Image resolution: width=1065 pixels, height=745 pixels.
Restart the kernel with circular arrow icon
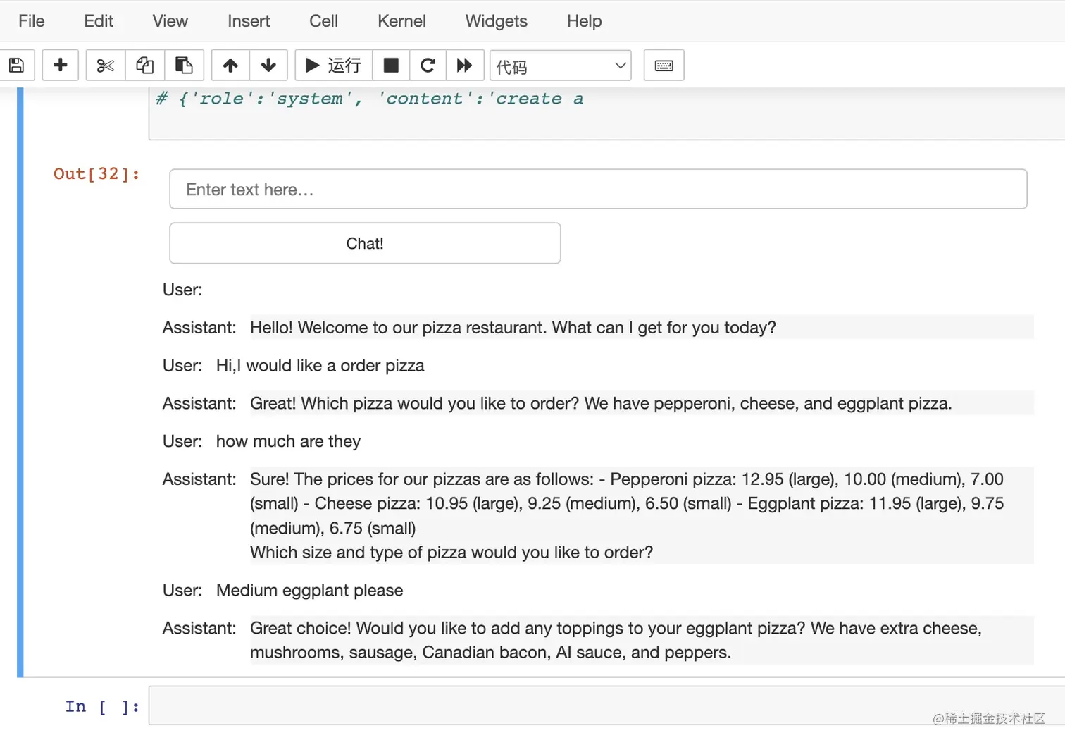428,66
